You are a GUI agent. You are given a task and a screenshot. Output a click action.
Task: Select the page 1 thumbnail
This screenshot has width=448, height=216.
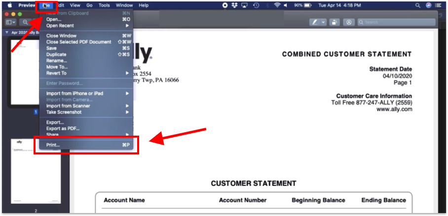pyautogui.click(x=25, y=72)
